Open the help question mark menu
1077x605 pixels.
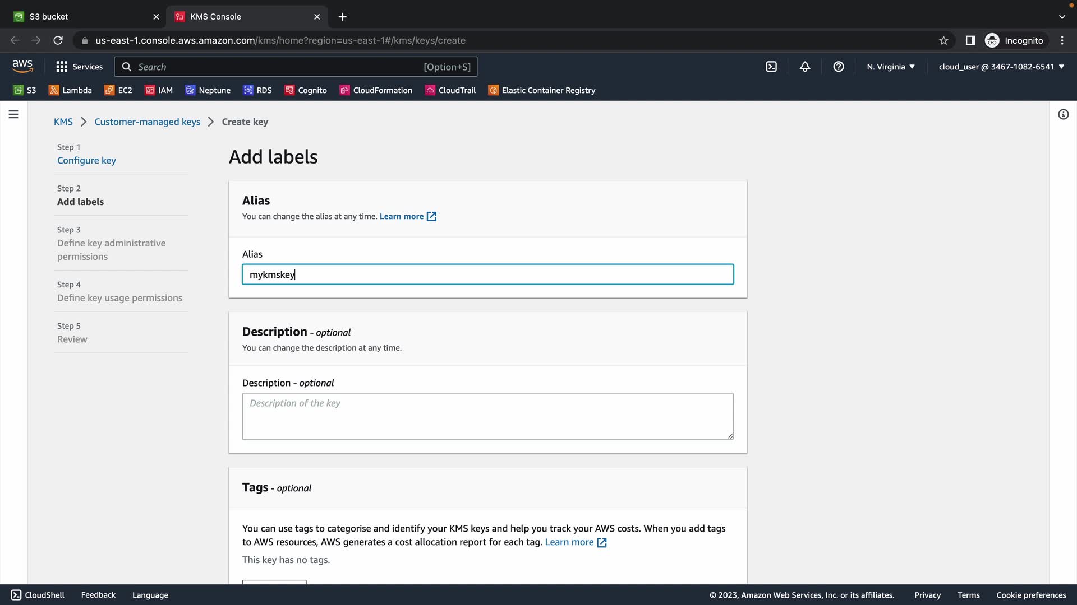pyautogui.click(x=839, y=67)
